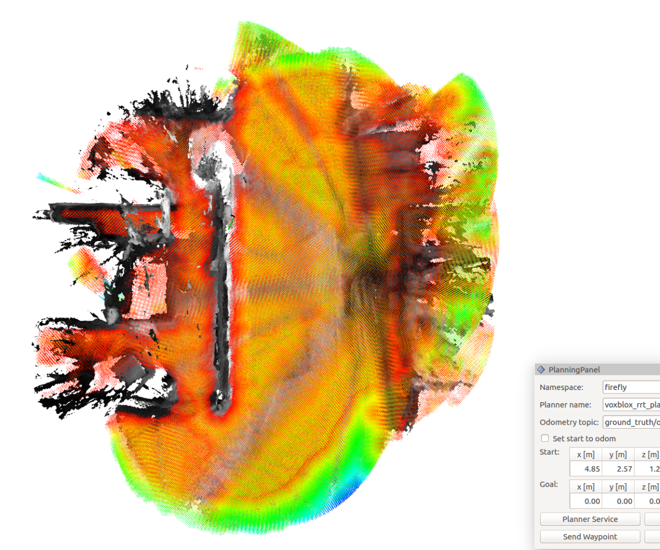Viewport: 660px width, 550px height.
Task: Select the Goal x value cell
Action: [586, 501]
